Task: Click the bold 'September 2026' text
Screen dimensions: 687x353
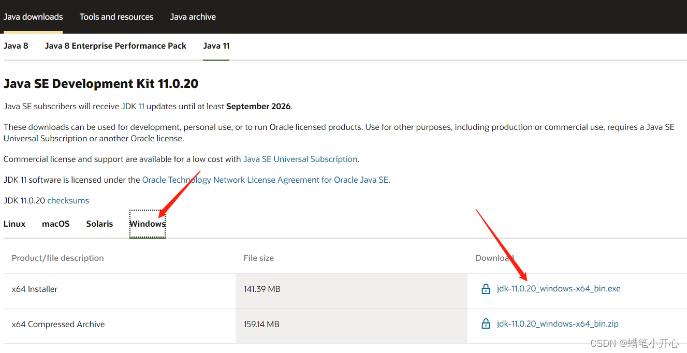Action: coord(258,107)
